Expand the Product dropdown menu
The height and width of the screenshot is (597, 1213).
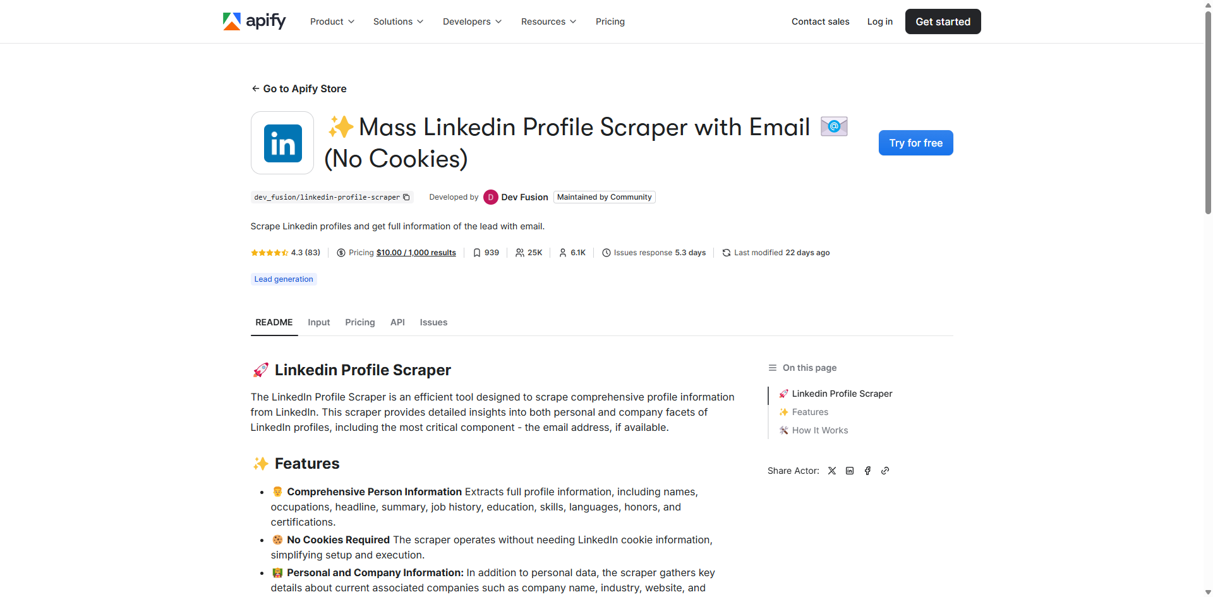pyautogui.click(x=332, y=21)
